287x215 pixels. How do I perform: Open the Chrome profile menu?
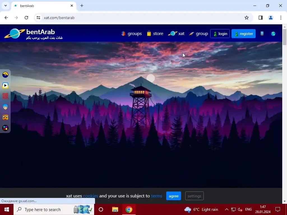coord(270,18)
